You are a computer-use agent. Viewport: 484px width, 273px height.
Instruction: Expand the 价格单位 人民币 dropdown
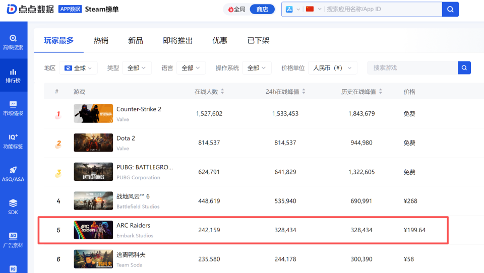pos(332,68)
